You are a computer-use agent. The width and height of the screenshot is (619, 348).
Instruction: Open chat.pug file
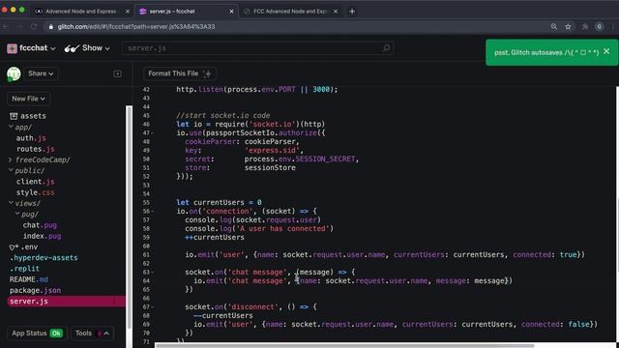coord(40,225)
